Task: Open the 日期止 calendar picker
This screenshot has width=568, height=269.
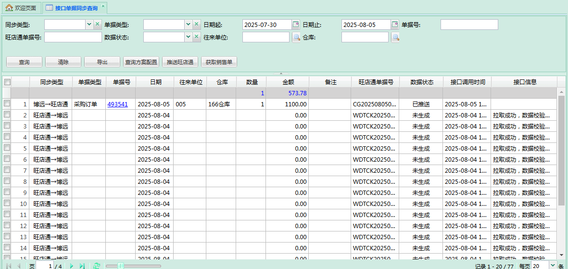Action: 395,25
